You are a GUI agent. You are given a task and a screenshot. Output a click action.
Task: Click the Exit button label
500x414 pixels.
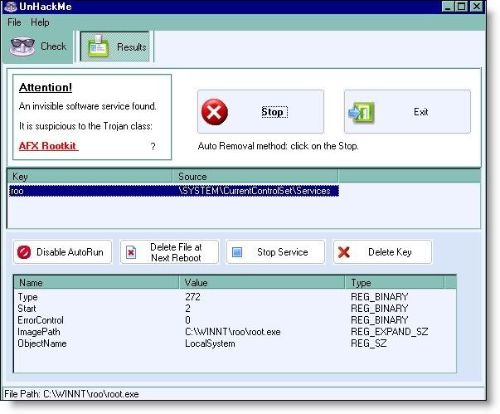[421, 112]
